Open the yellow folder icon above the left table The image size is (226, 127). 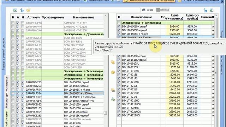click(x=28, y=10)
